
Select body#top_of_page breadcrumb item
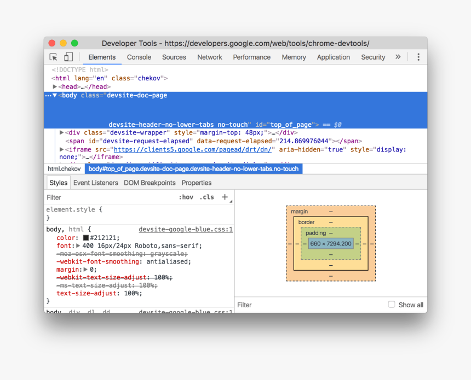point(193,168)
